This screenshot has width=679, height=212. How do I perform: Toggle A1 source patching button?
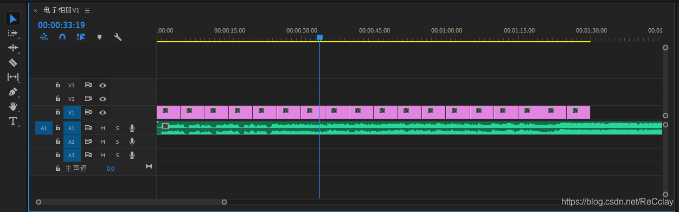pos(44,128)
